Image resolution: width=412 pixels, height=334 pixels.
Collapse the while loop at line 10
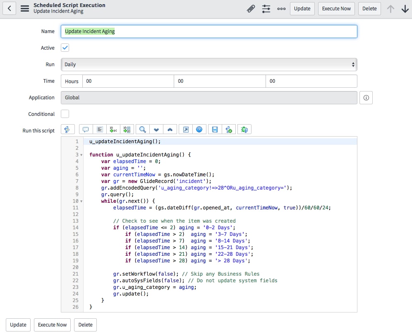(x=81, y=201)
